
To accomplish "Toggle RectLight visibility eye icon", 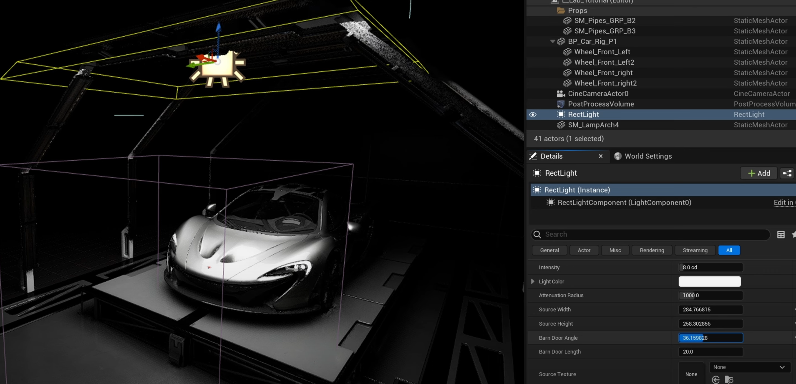I will pos(533,114).
